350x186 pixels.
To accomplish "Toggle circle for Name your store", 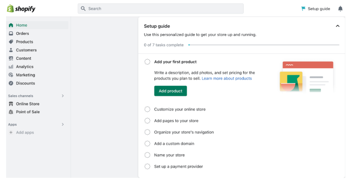I will tap(147, 155).
